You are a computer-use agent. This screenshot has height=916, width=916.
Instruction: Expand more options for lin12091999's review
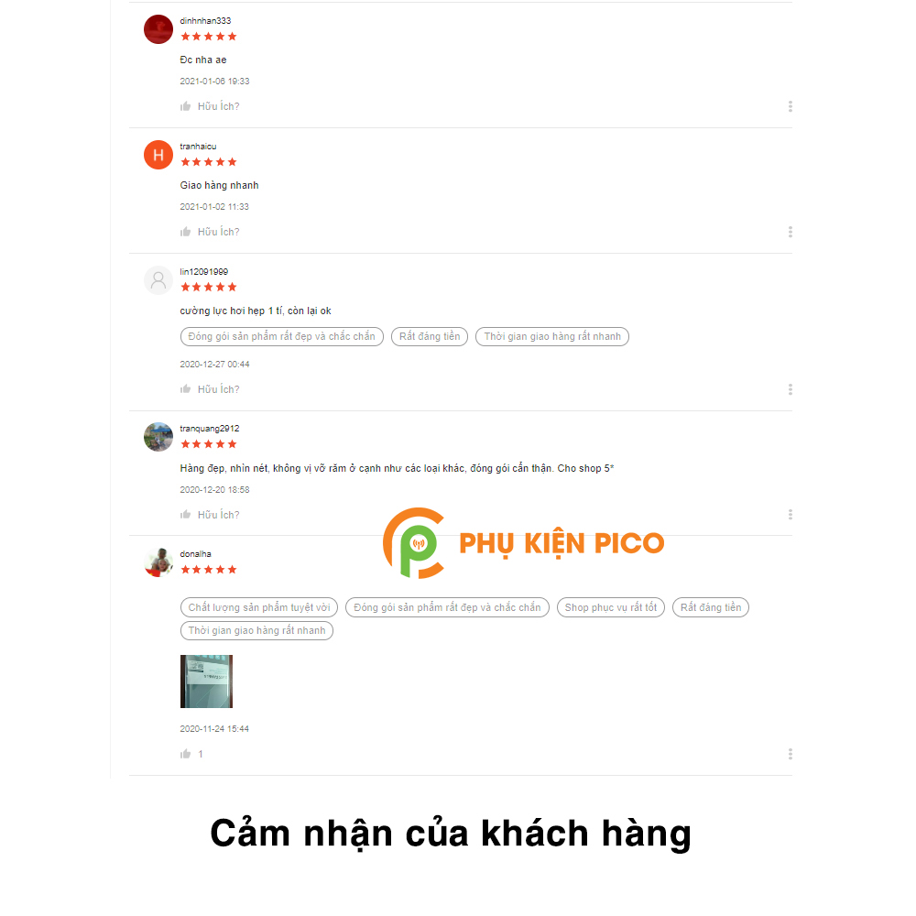tap(791, 389)
